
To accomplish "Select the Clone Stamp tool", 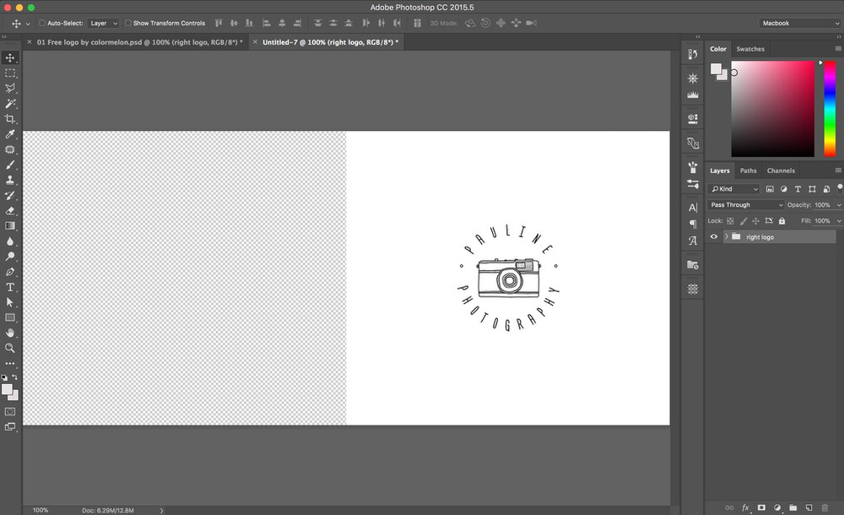I will coord(9,180).
